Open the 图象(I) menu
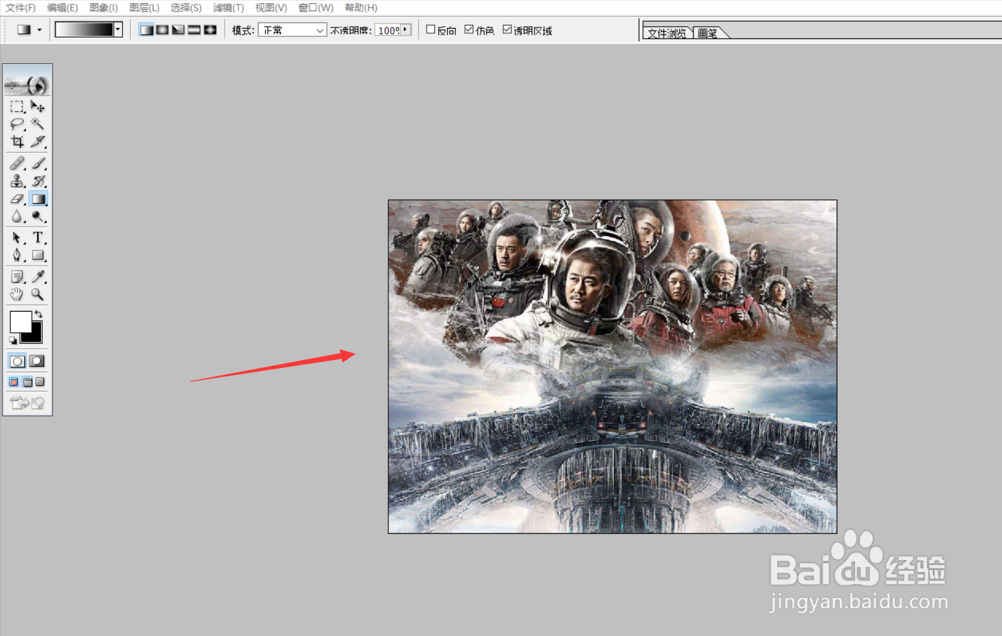This screenshot has width=1002, height=636. (103, 8)
